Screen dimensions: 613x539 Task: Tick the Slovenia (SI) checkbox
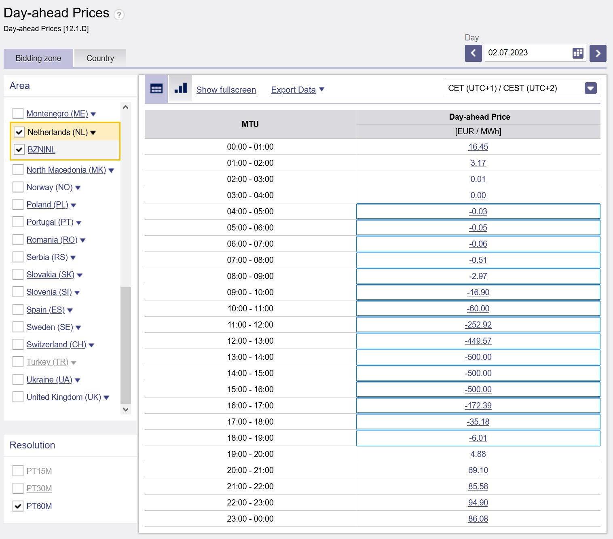point(18,292)
